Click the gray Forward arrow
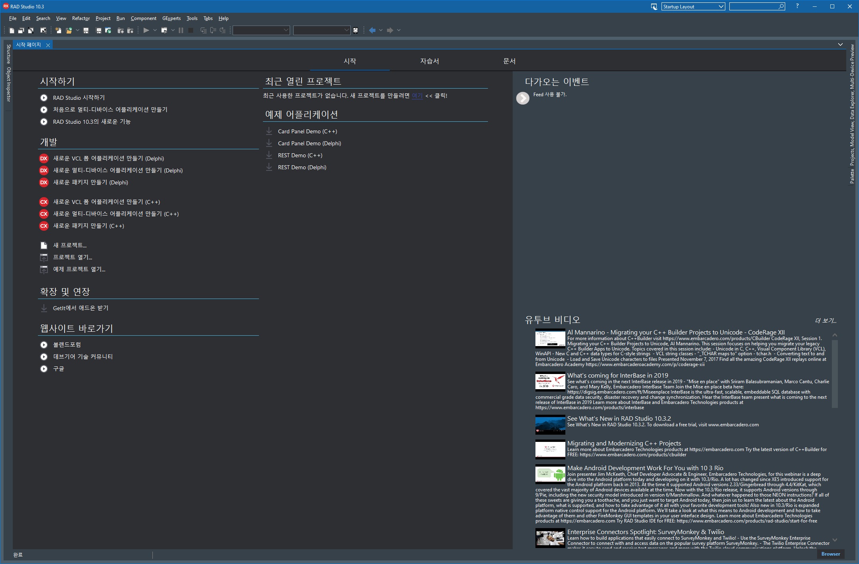The image size is (859, 564). pyautogui.click(x=390, y=30)
